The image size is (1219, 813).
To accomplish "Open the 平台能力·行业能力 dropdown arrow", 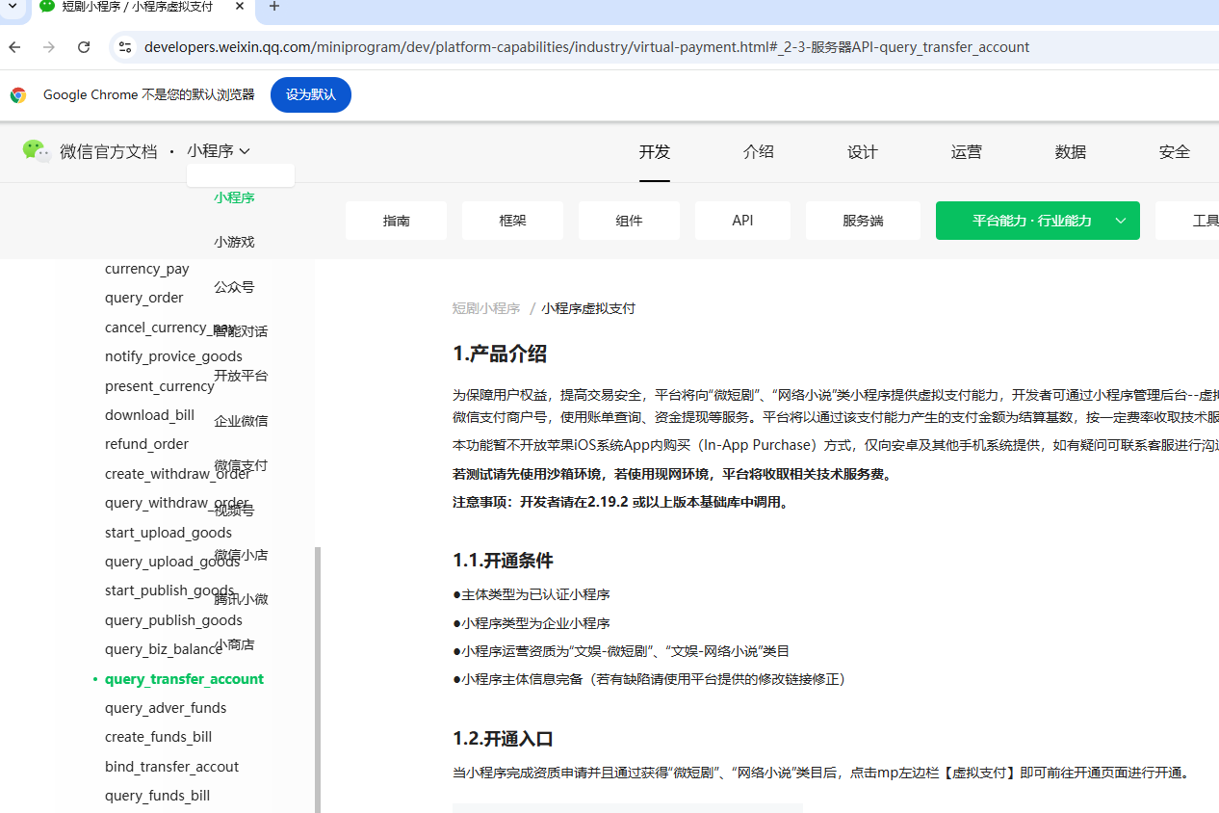I will pyautogui.click(x=1121, y=221).
